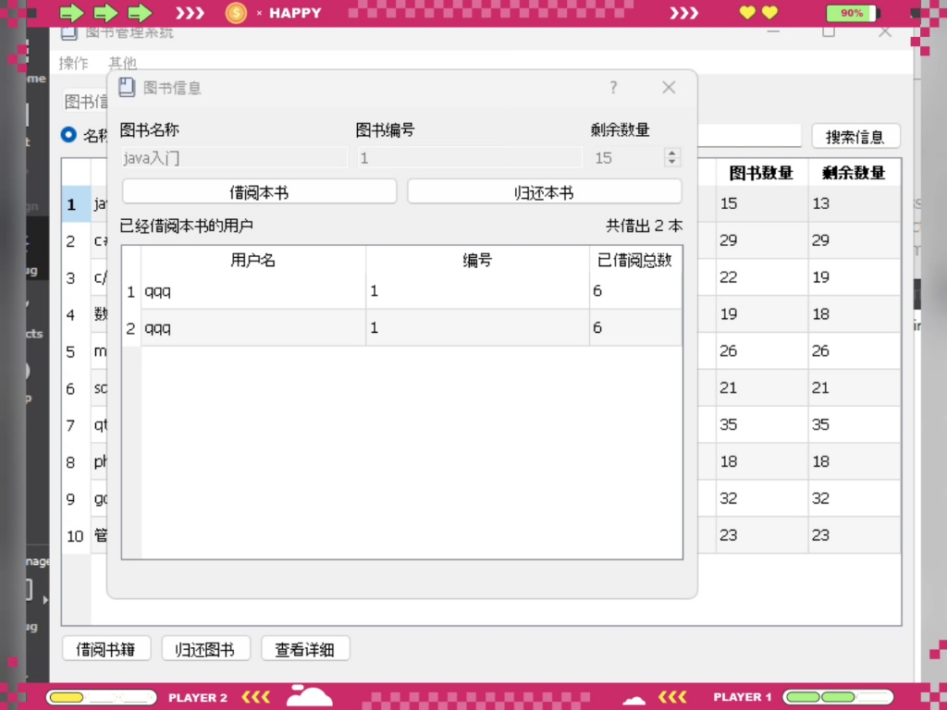The width and height of the screenshot is (947, 710).
Task: Click the first green arrow in top banner
Action: tap(71, 13)
